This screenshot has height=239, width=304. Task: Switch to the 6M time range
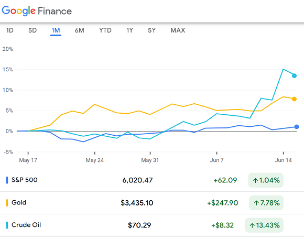[80, 30]
